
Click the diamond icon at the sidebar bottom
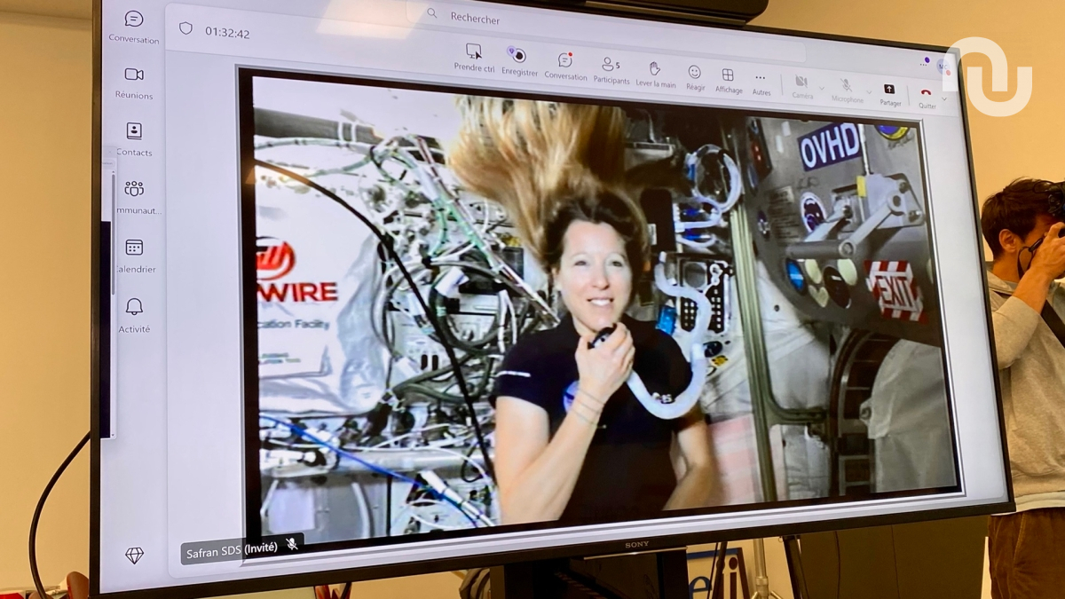[133, 556]
